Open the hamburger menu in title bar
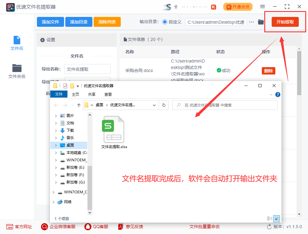The width and height of the screenshot is (308, 234). tap(262, 6)
